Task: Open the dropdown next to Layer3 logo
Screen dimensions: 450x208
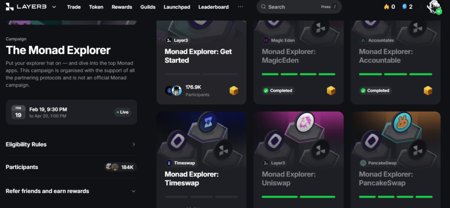Action: click(54, 7)
